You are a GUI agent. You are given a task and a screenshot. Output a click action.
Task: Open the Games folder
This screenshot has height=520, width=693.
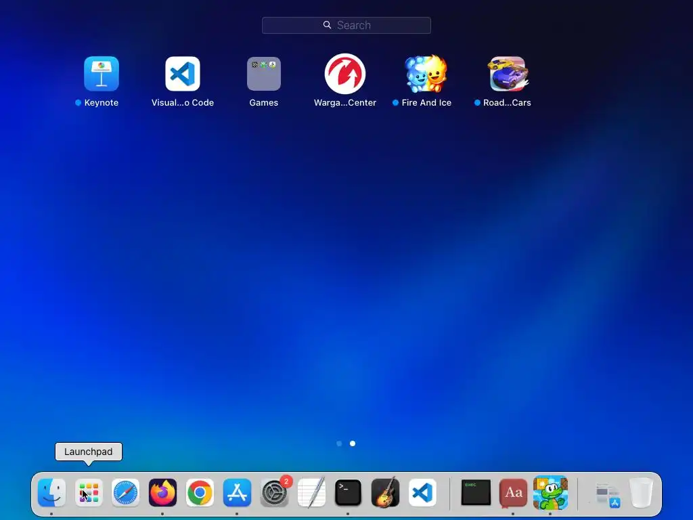pos(264,73)
